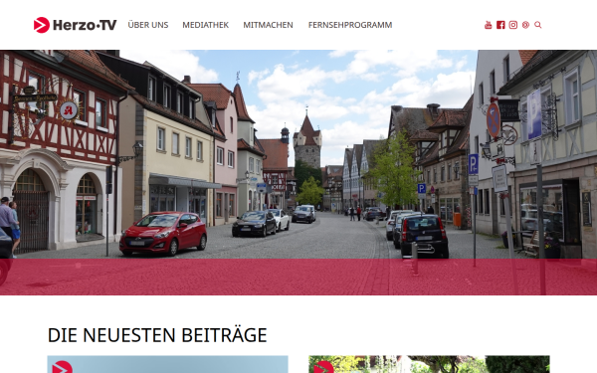This screenshot has width=597, height=373.
Task: Select FERNSEHPROGRAMM in the navigation
Action: 350,25
